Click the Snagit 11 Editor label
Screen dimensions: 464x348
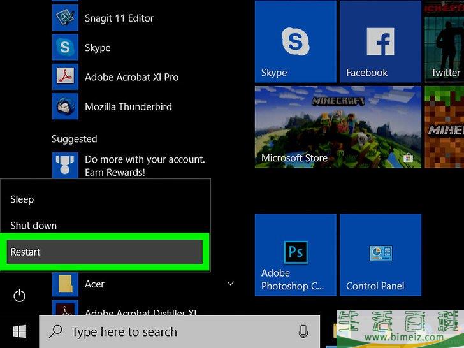coord(119,18)
